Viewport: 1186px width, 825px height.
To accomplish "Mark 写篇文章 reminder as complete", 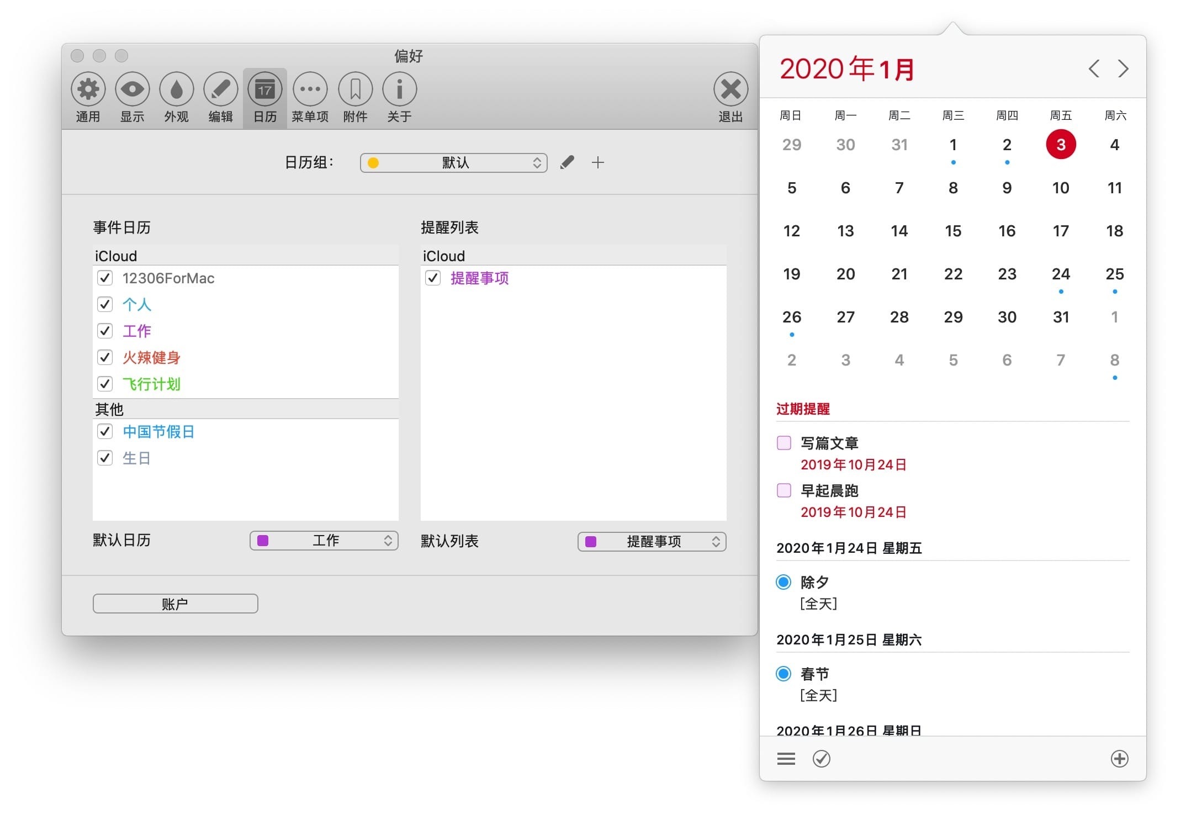I will point(784,443).
